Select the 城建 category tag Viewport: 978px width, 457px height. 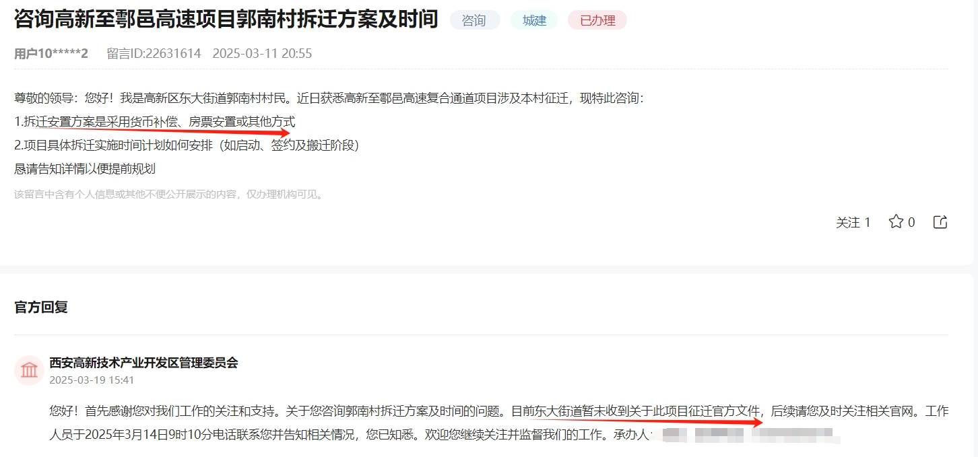[534, 21]
